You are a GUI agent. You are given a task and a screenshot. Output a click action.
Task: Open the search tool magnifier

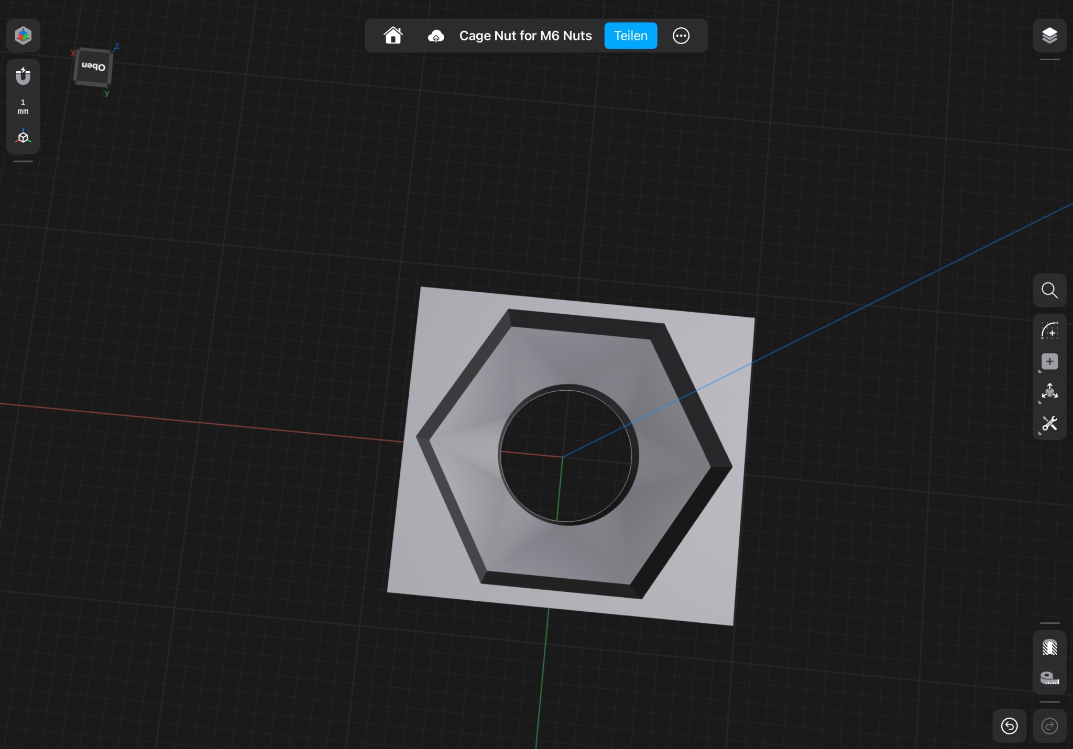coord(1049,290)
